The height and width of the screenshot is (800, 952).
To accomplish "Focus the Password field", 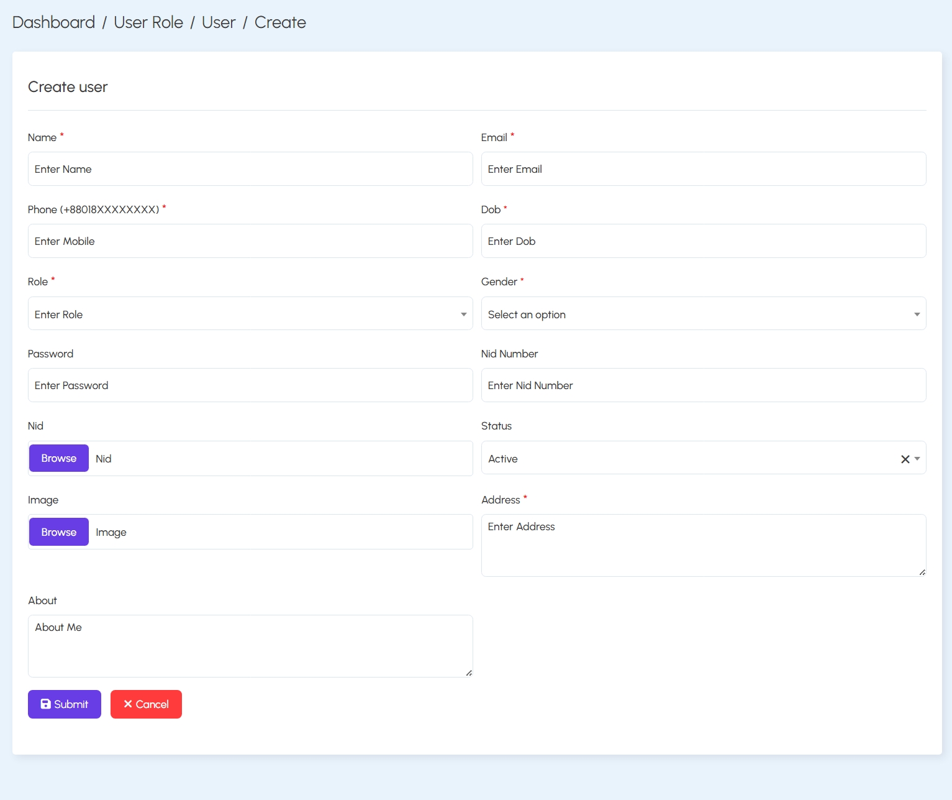I will tap(250, 385).
